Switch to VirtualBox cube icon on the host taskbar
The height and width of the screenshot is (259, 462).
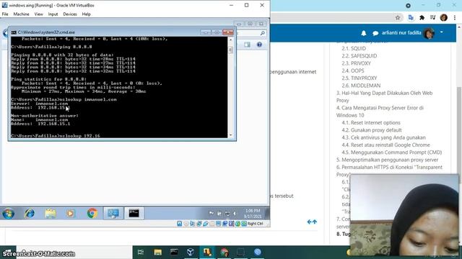(191, 252)
